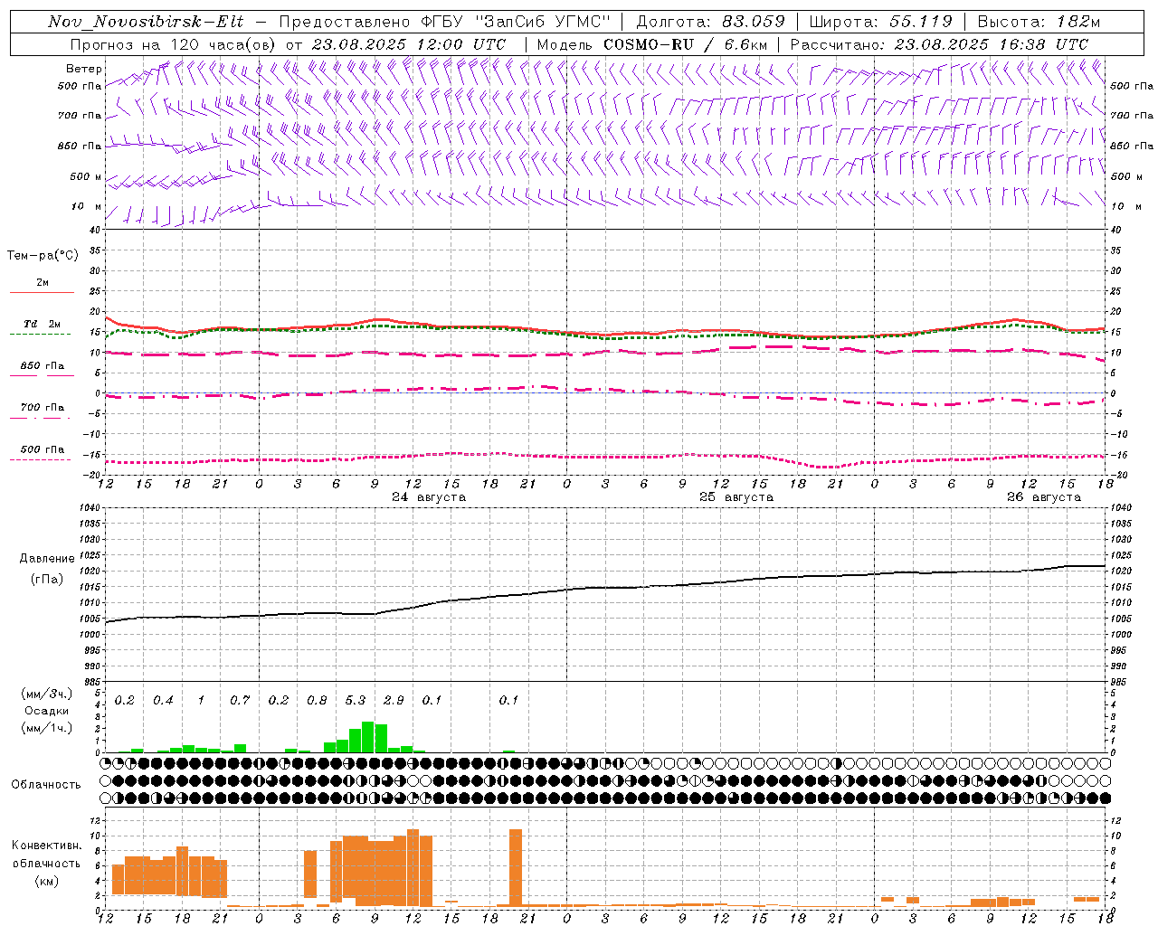Click the 'Осадки' precipitation label

coord(47,711)
